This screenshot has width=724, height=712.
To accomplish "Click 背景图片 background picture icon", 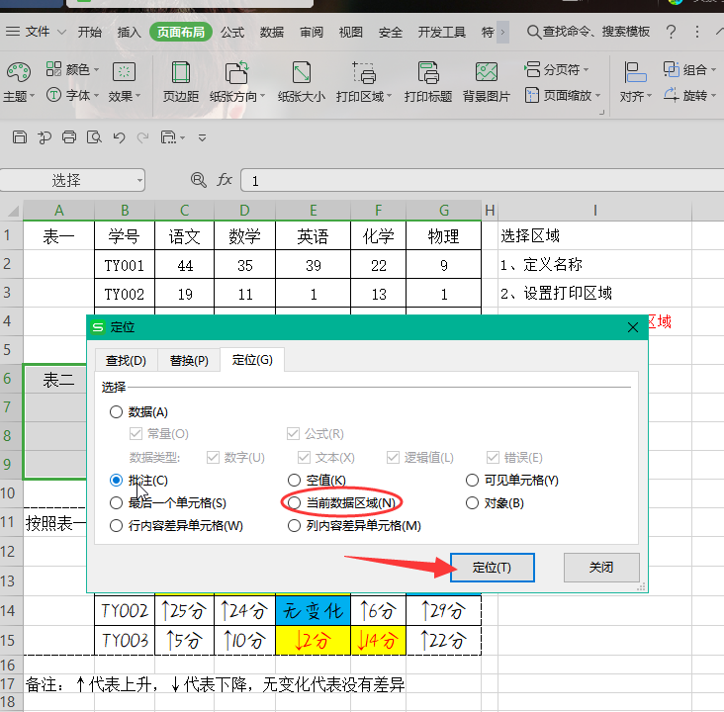I will [x=487, y=72].
